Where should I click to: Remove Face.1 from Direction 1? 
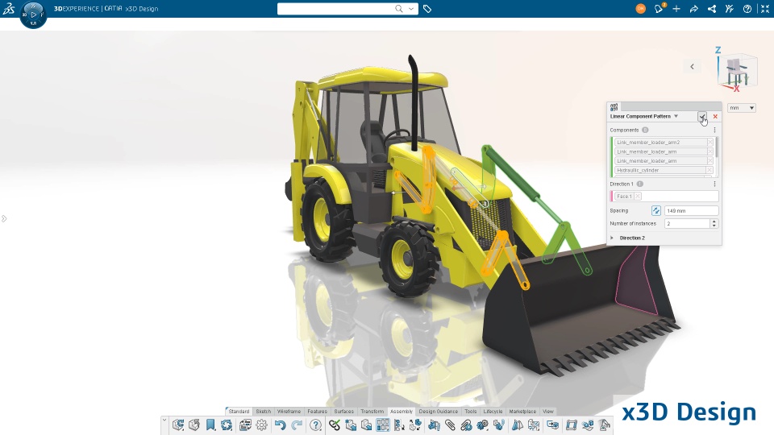(x=638, y=197)
